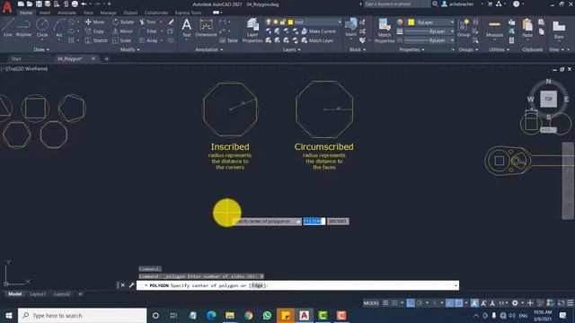Click the yellow layer color swatch
Viewport: 575px width, 323px height.
click(x=290, y=22)
